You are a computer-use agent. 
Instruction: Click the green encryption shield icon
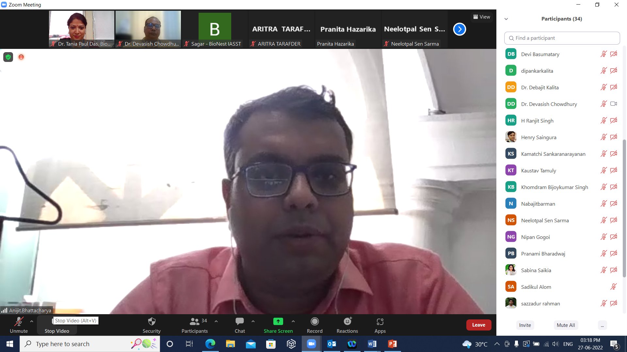[x=8, y=57]
